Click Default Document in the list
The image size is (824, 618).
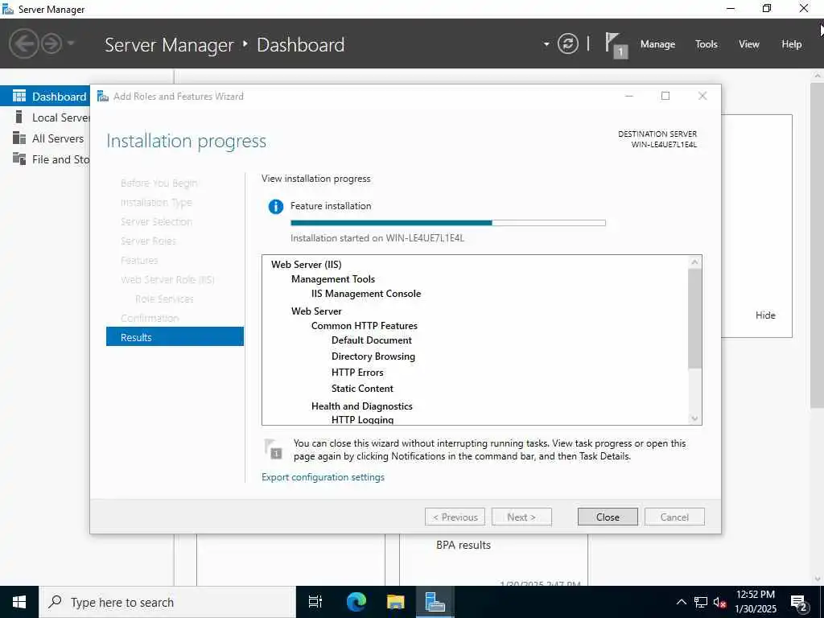point(372,340)
